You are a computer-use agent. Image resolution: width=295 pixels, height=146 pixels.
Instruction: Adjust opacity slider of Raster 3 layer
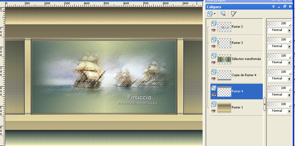point(279,40)
